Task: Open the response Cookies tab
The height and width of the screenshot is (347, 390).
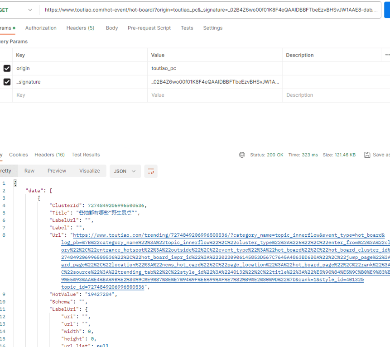Action: tap(19, 155)
